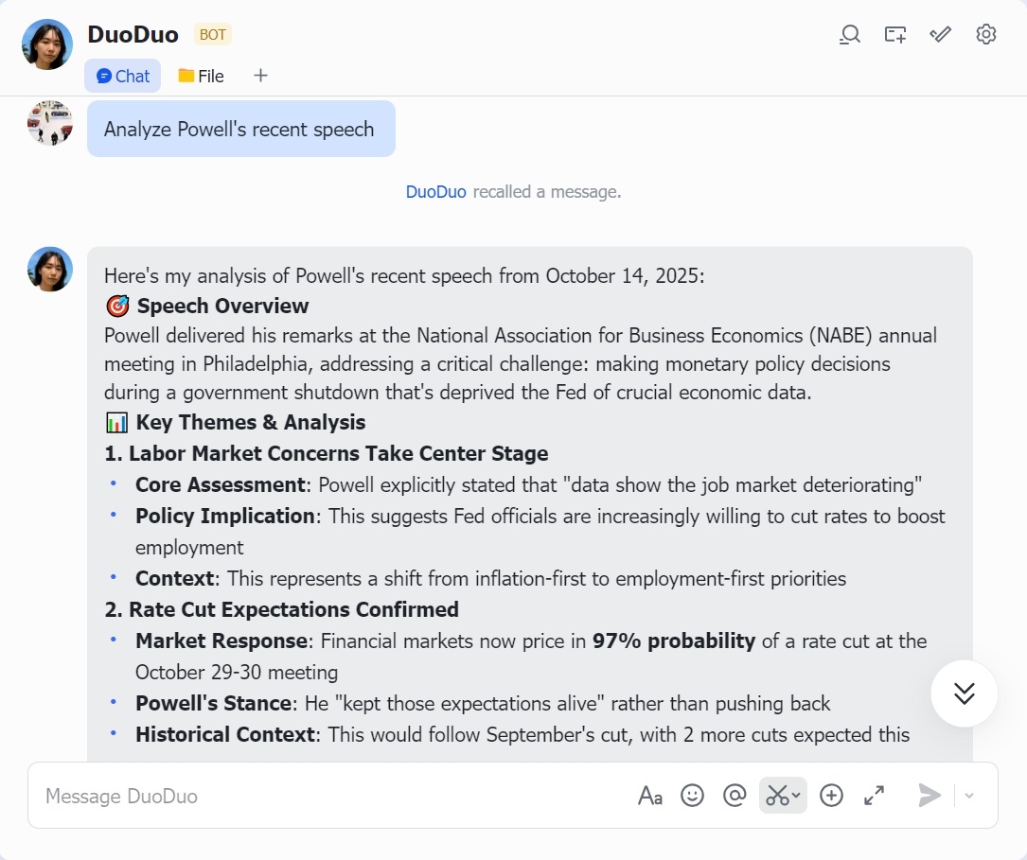Expand the message editor to full size
Screen dimensions: 1027x860
pos(875,796)
